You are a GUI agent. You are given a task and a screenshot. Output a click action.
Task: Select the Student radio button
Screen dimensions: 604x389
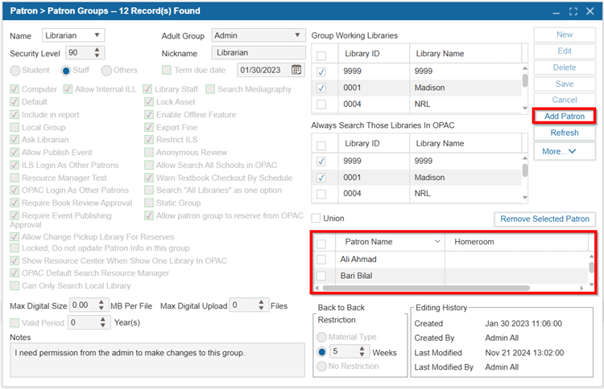(15, 71)
